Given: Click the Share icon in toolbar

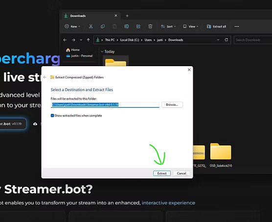Looking at the screenshot, I should tap(138, 26).
